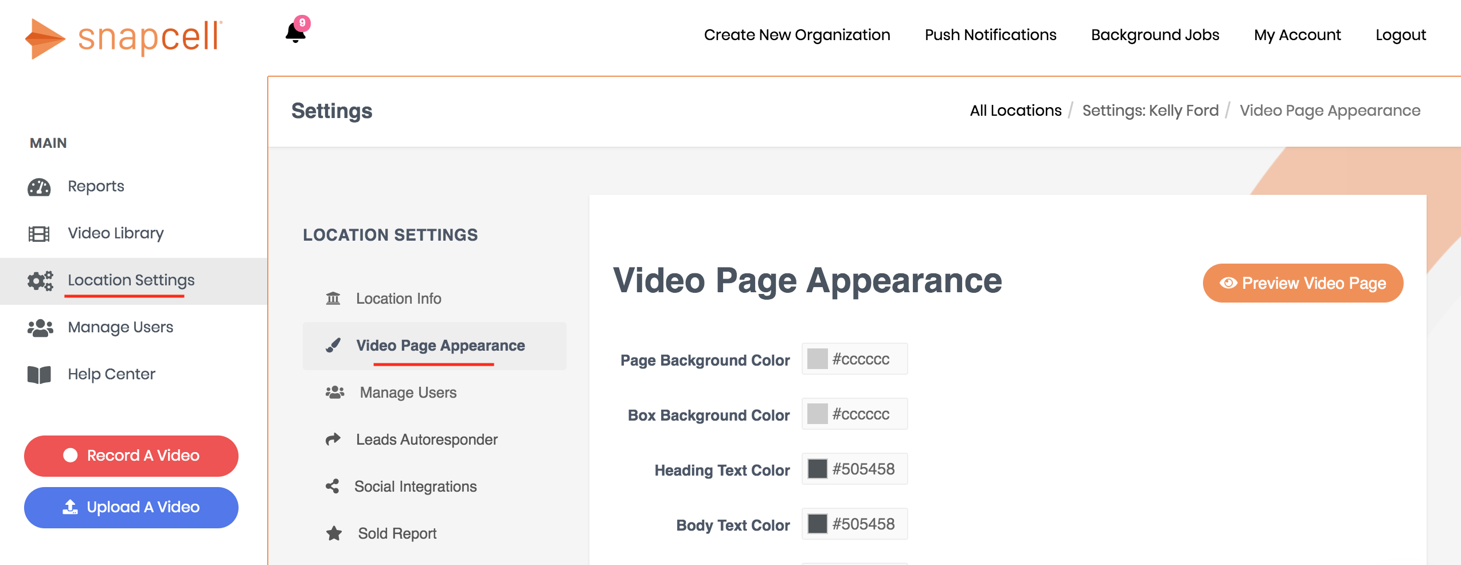
Task: Click the Heading Text Color hex field
Action: tap(863, 468)
